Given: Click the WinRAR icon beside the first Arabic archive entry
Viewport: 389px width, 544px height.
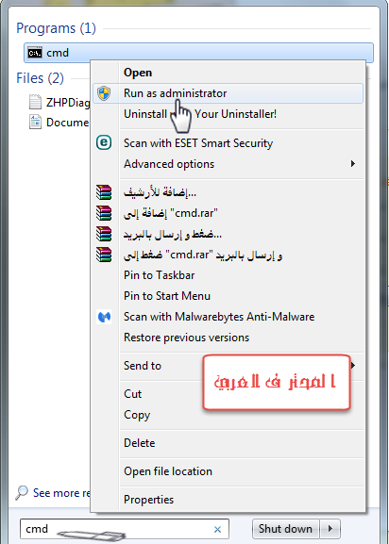Looking at the screenshot, I should pyautogui.click(x=104, y=191).
